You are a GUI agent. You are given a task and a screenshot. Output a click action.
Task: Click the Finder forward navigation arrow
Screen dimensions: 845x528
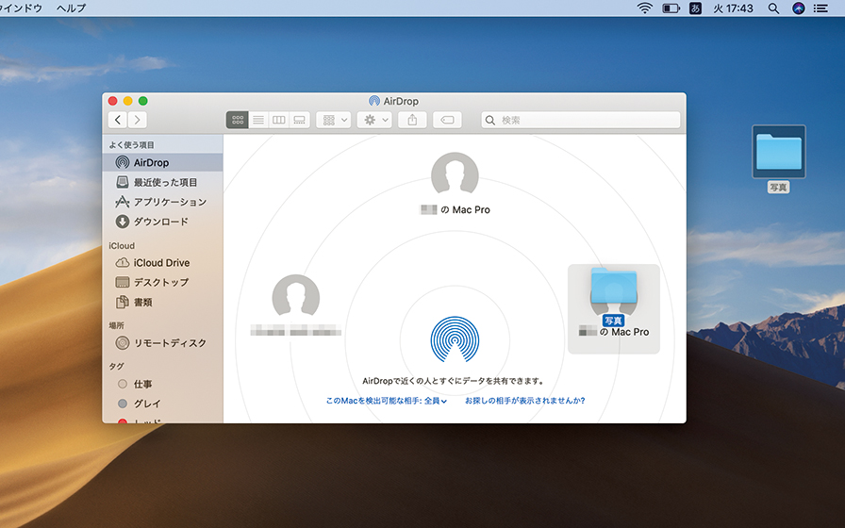[138, 120]
